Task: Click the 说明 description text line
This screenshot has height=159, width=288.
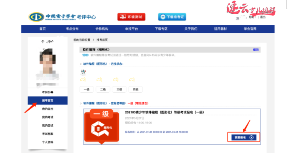Action: pyautogui.click(x=129, y=55)
